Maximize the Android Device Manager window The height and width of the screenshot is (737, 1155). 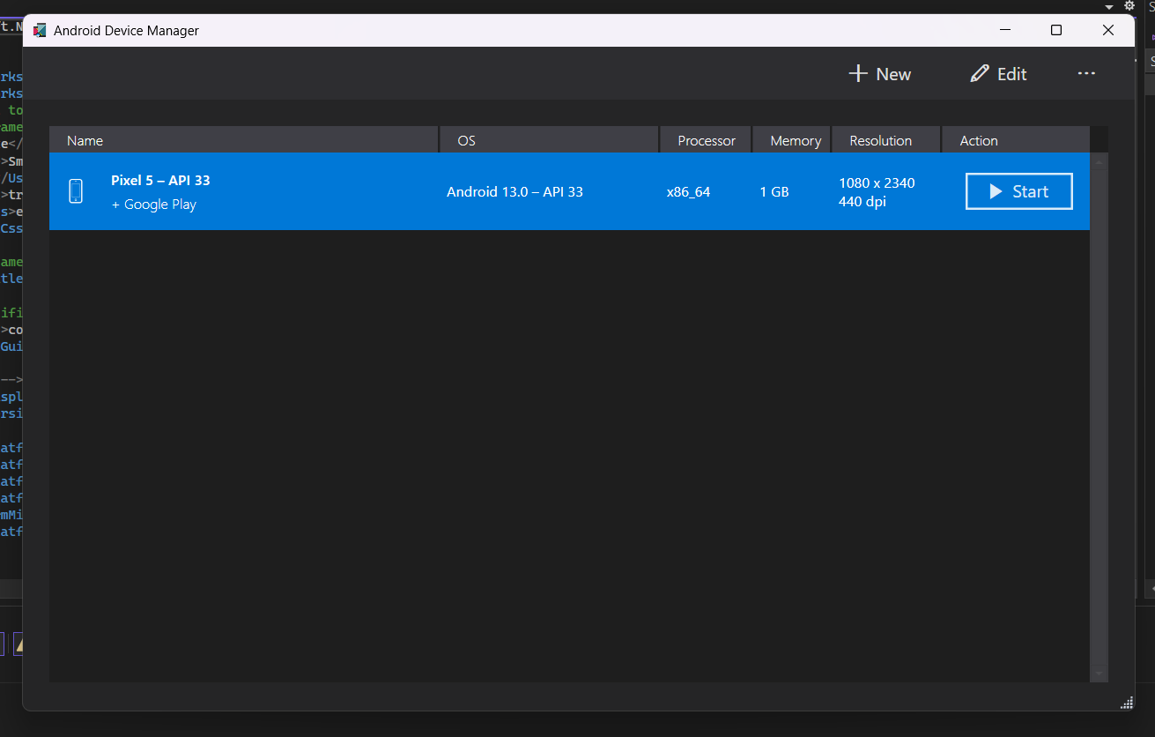pyautogui.click(x=1056, y=30)
